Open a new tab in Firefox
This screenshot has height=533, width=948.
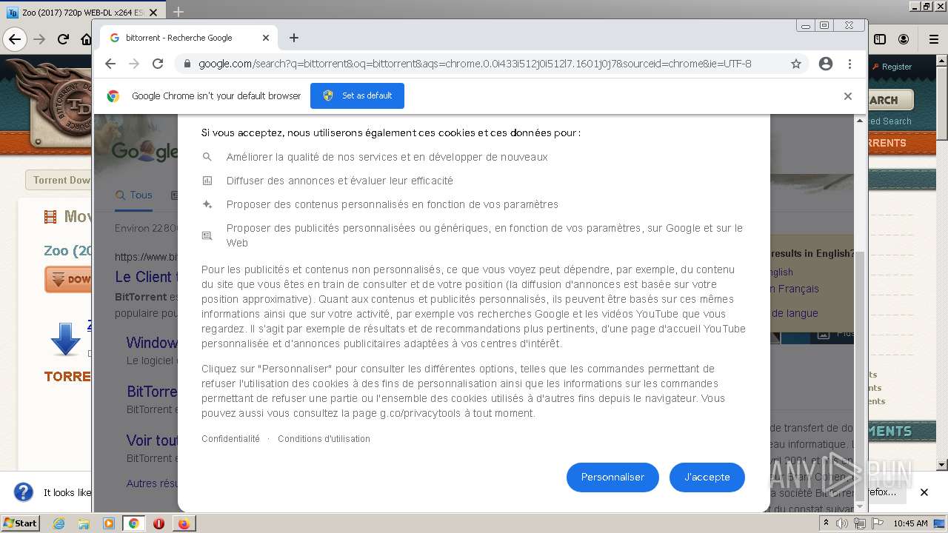coord(178,12)
